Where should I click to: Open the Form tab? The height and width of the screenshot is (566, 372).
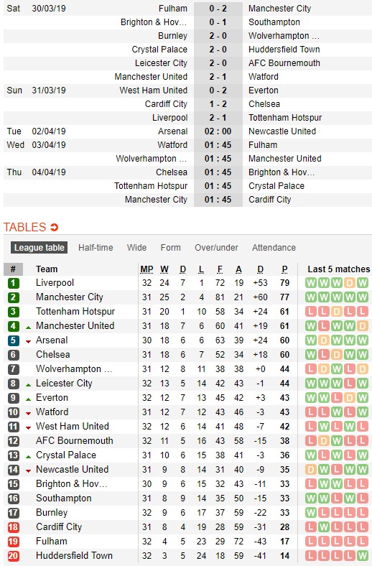(171, 248)
